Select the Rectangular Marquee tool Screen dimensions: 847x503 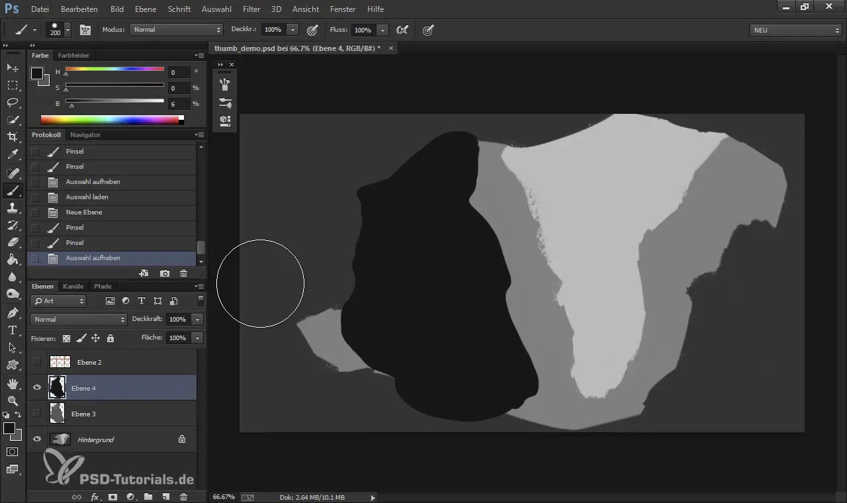pos(13,85)
